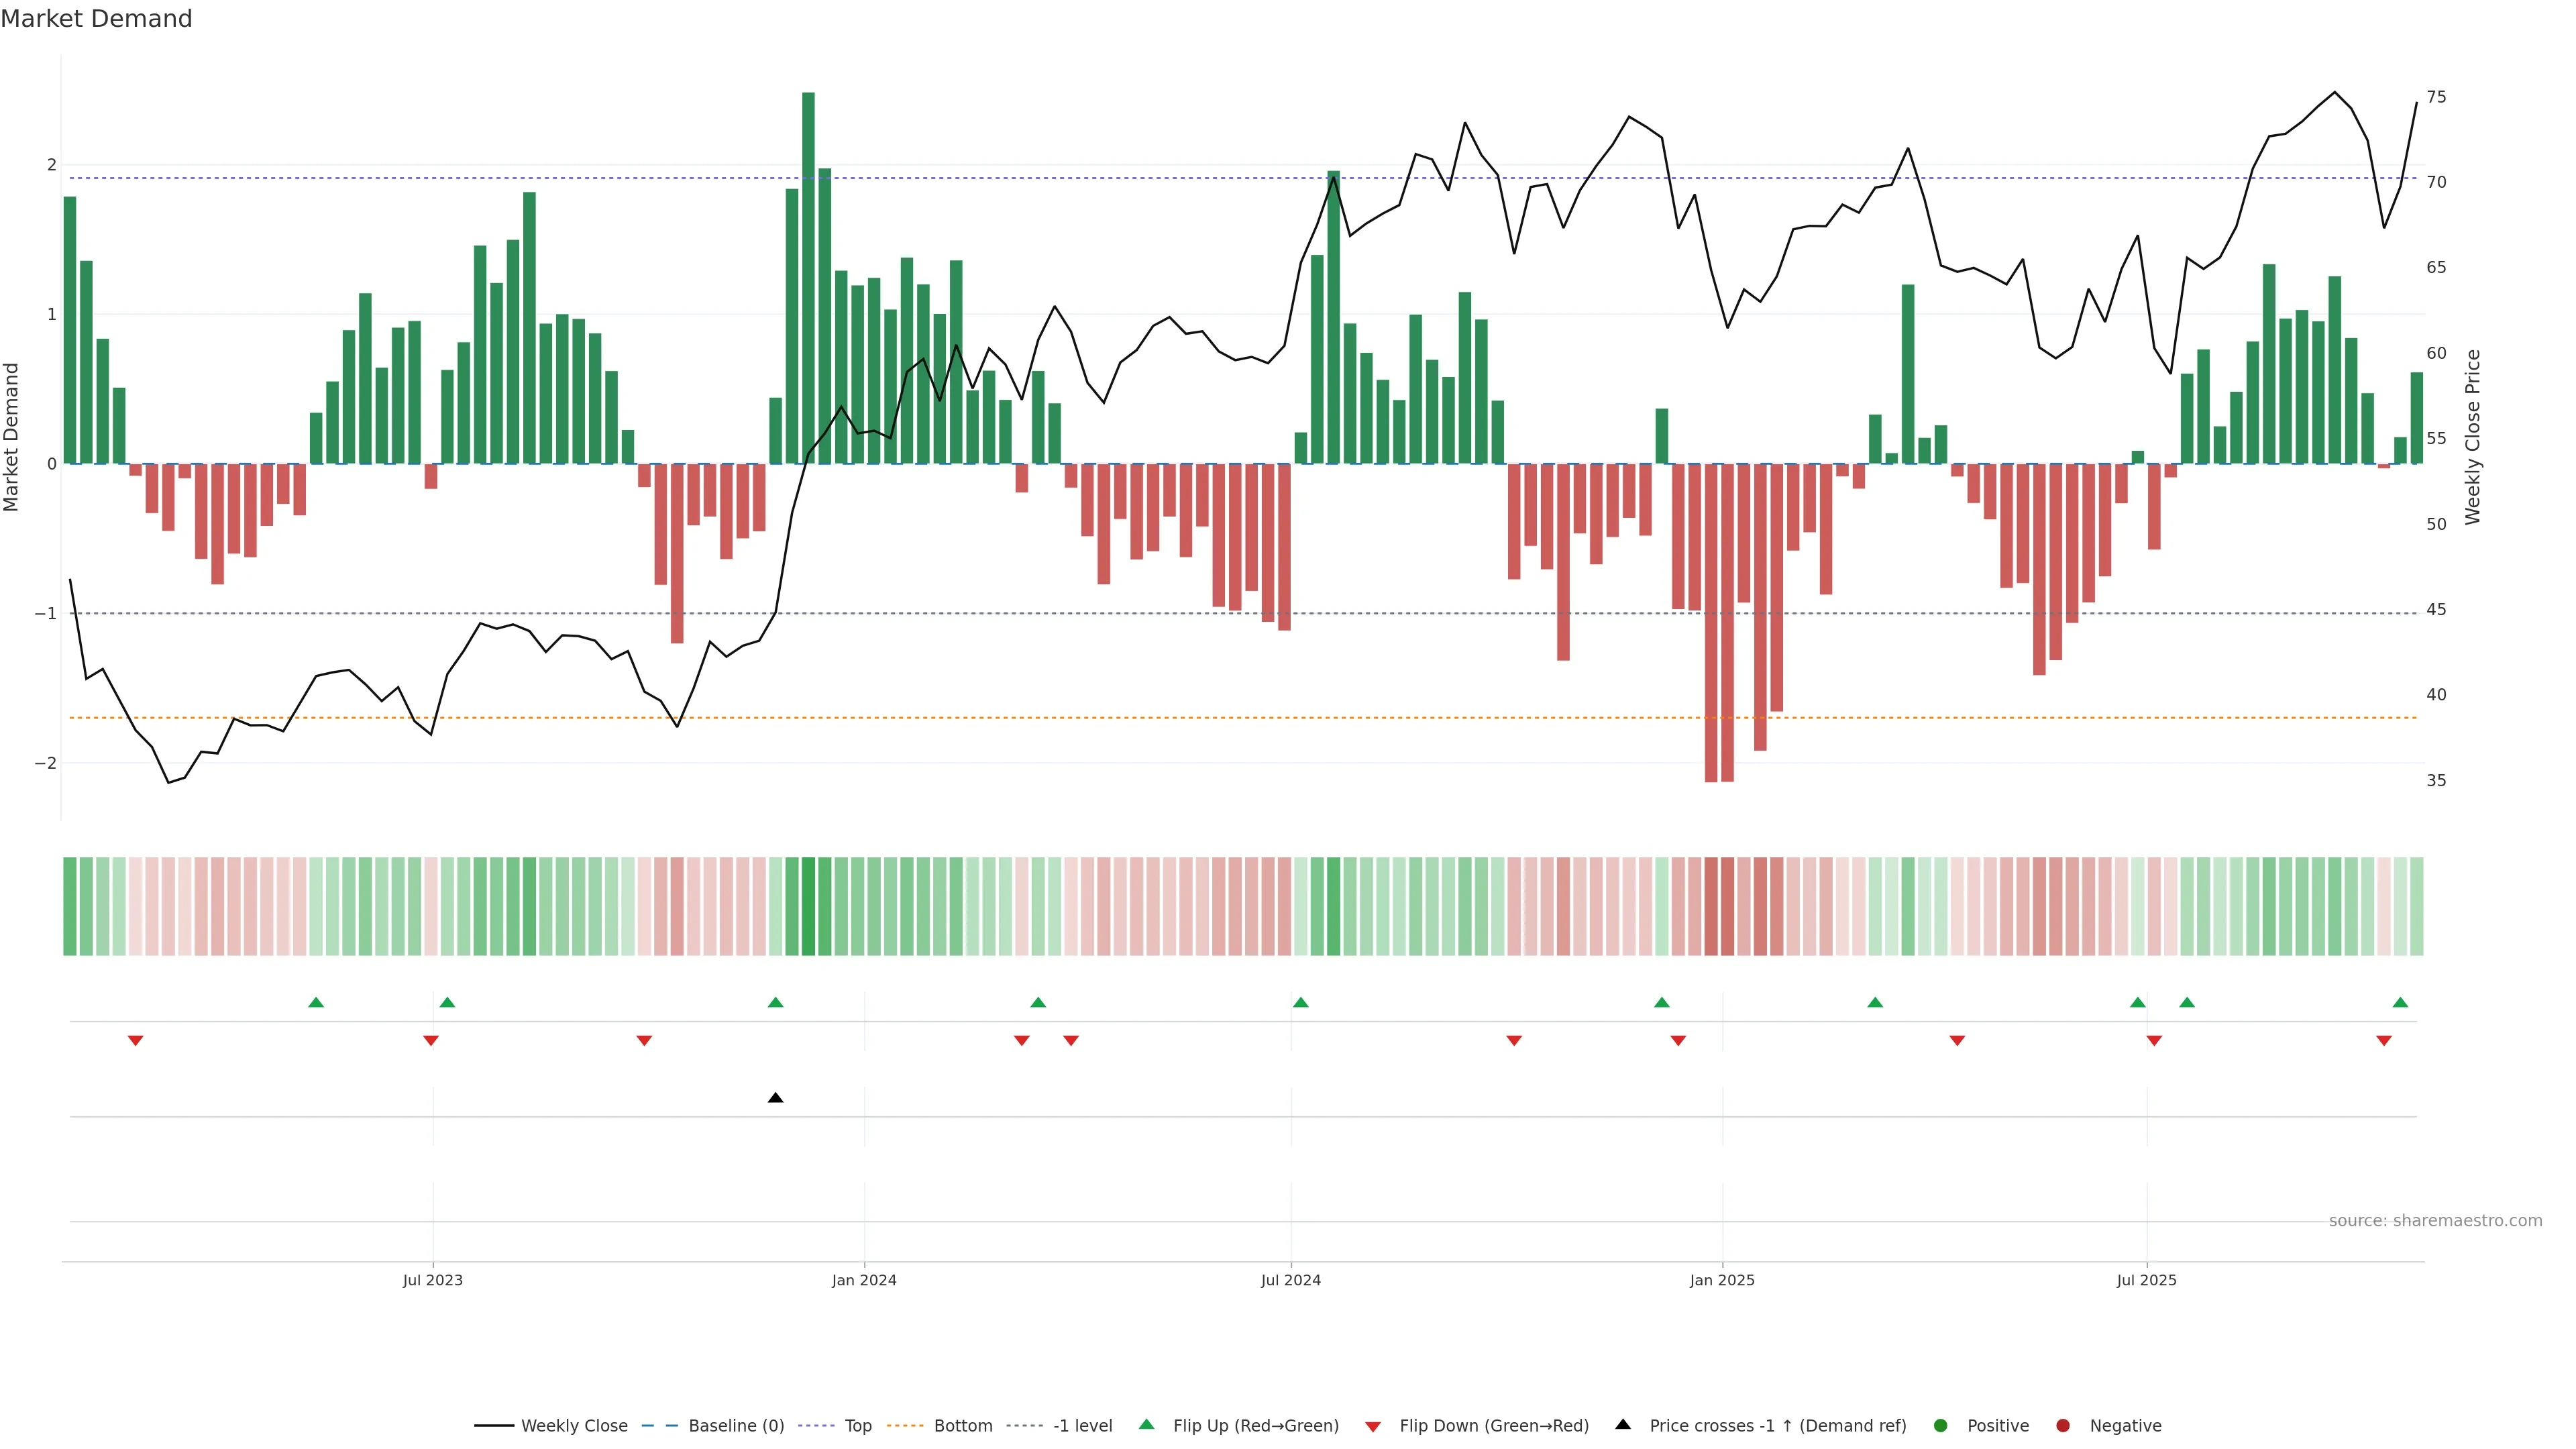Click the green triangle icon in legend

[1147, 1424]
